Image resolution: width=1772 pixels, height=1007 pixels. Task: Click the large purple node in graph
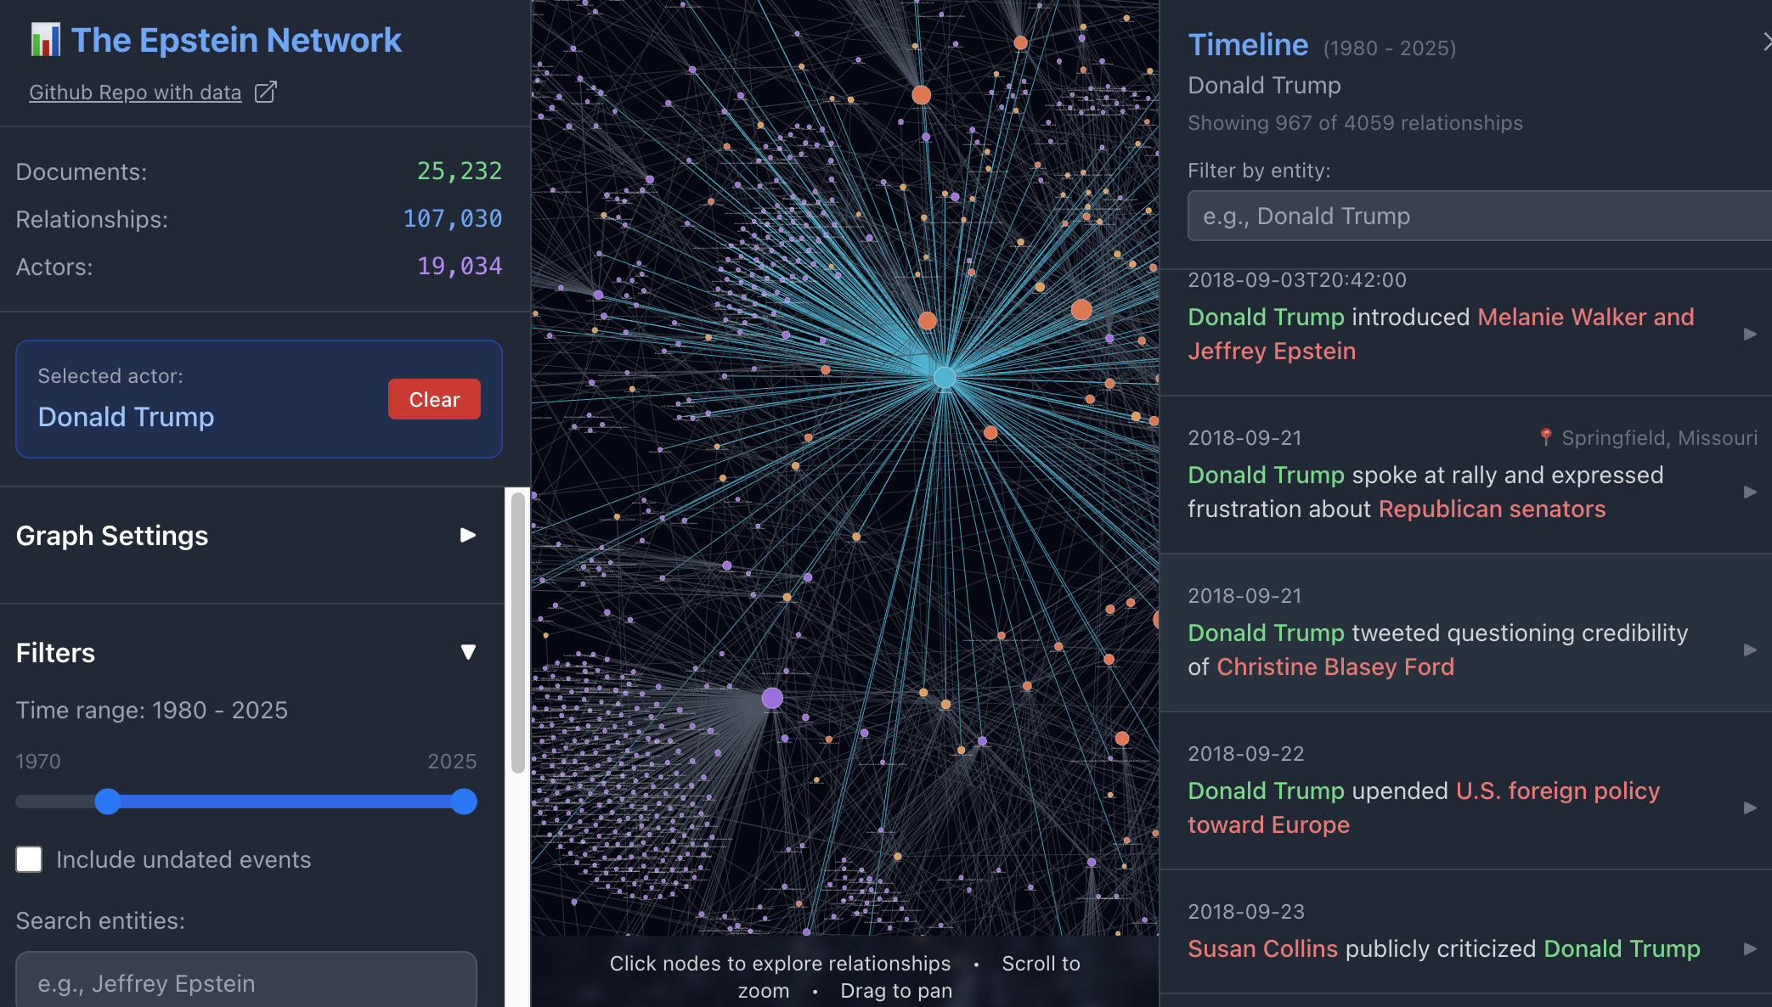(771, 698)
